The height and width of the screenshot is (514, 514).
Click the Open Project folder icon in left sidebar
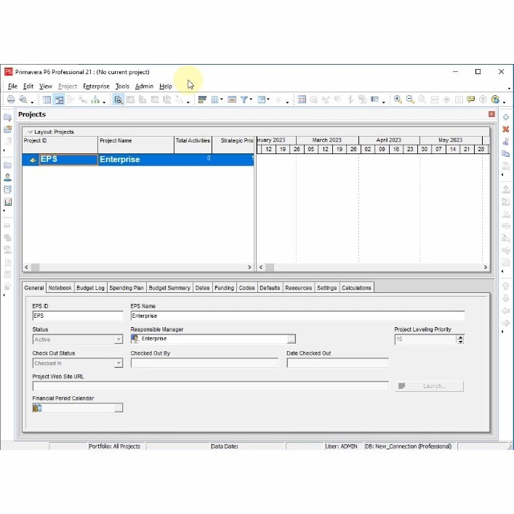point(7,129)
